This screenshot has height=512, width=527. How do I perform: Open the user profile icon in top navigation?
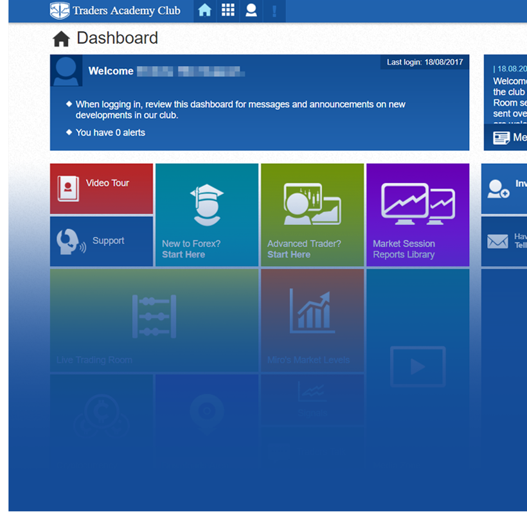click(251, 10)
